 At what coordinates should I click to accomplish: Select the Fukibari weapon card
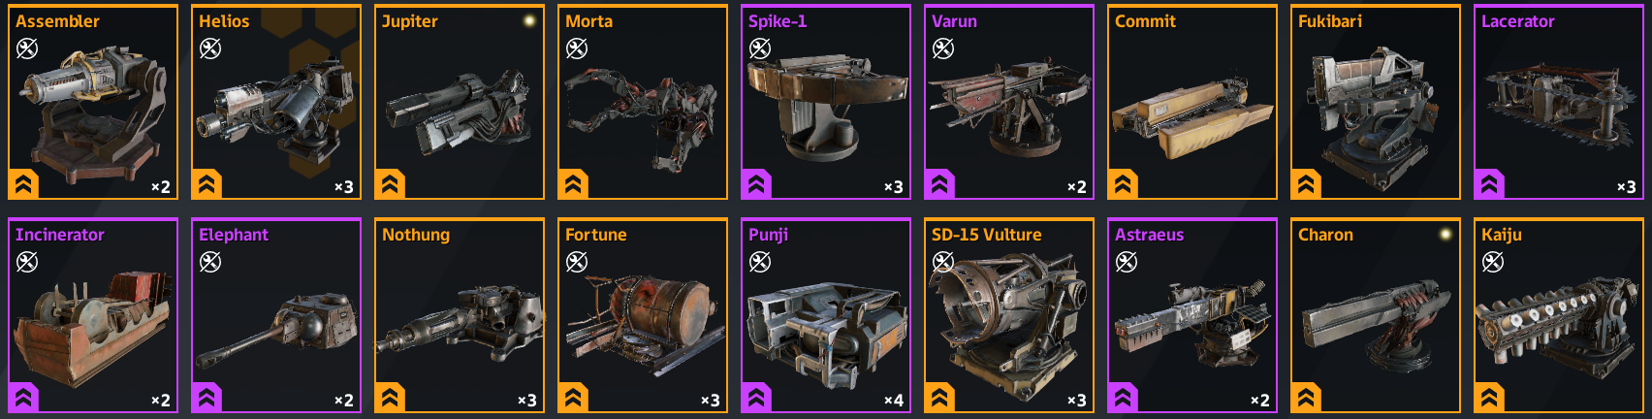tap(1375, 102)
